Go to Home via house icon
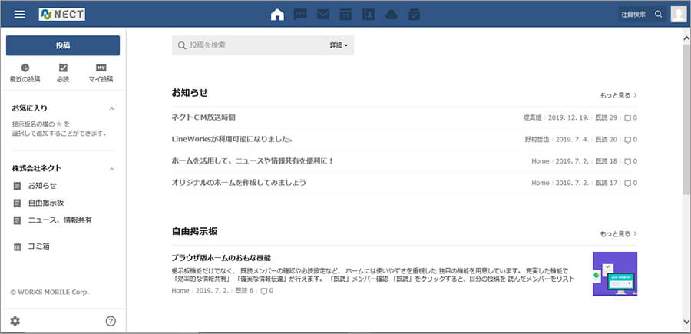This screenshot has height=334, width=691. click(277, 14)
